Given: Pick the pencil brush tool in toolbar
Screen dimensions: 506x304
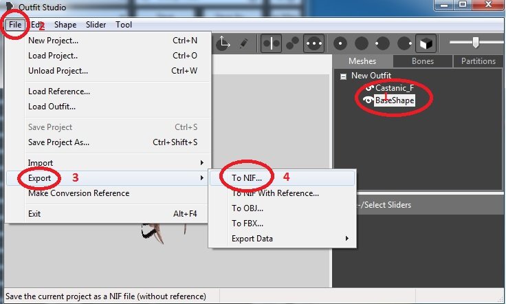Looking at the screenshot, I should click(243, 44).
